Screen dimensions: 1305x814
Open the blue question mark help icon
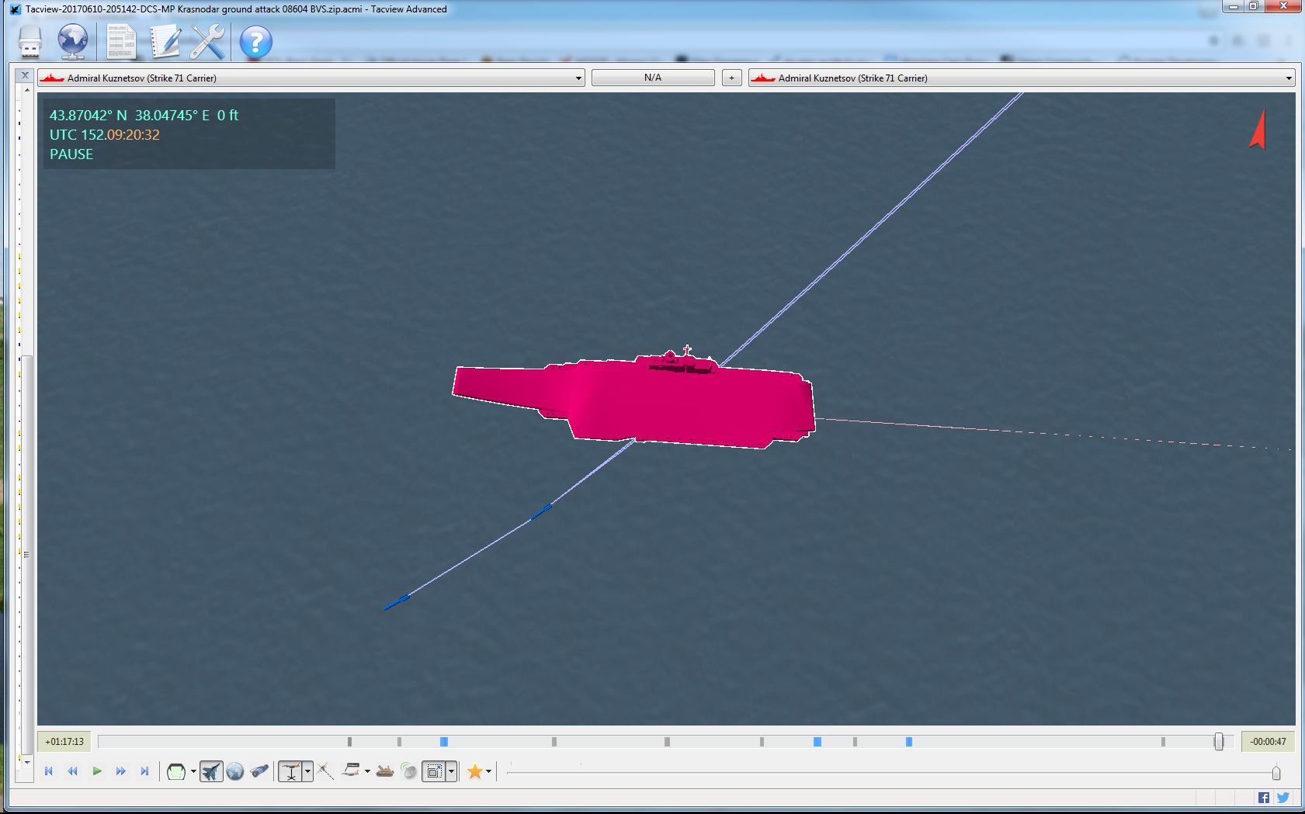255,42
